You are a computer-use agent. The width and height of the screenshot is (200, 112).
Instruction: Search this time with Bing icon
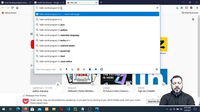72,69
